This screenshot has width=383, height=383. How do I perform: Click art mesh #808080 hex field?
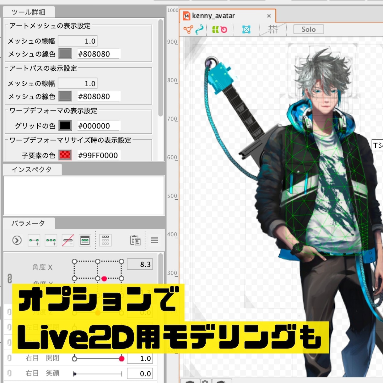pos(99,54)
